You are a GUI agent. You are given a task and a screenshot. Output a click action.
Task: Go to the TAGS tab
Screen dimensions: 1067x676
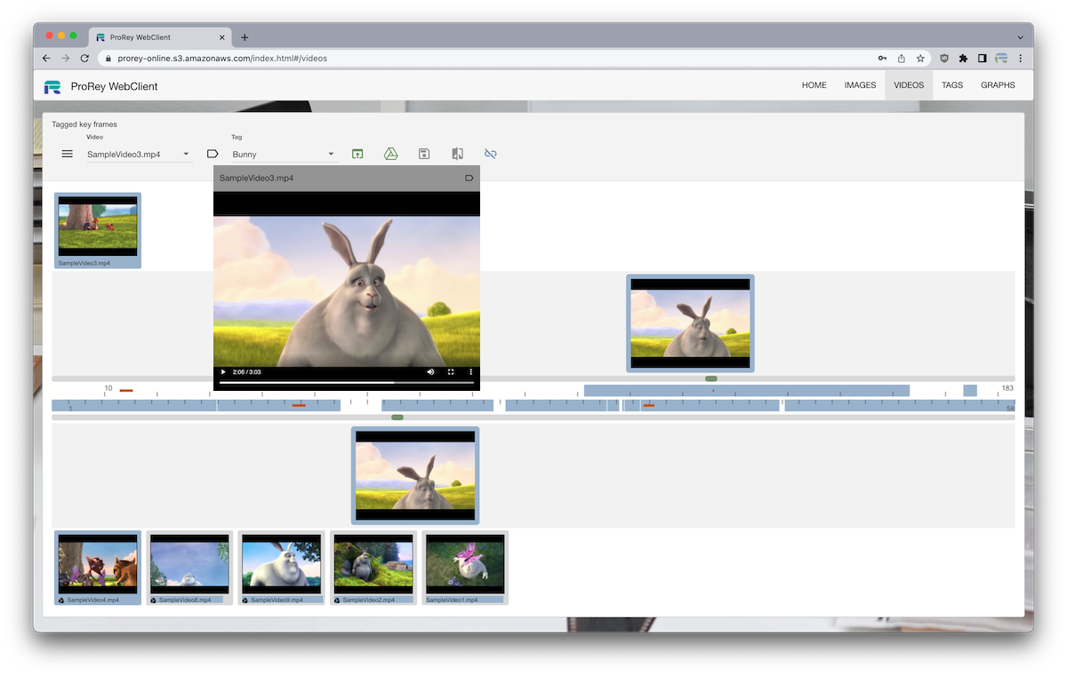coord(952,85)
